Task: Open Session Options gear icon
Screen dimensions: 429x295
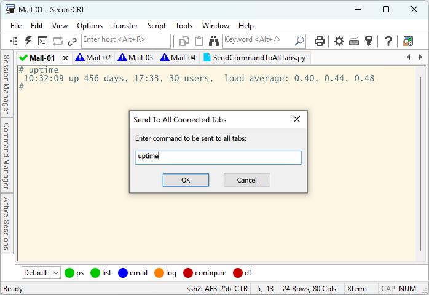Action: (x=339, y=41)
